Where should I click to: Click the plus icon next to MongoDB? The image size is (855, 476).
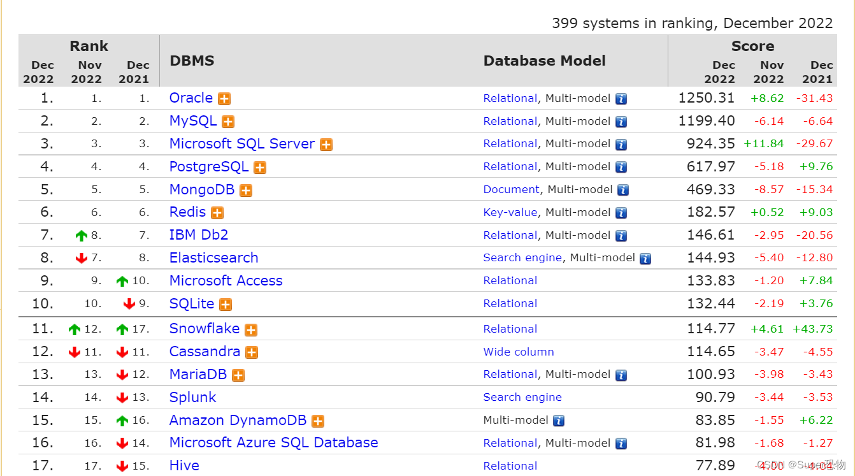(246, 191)
